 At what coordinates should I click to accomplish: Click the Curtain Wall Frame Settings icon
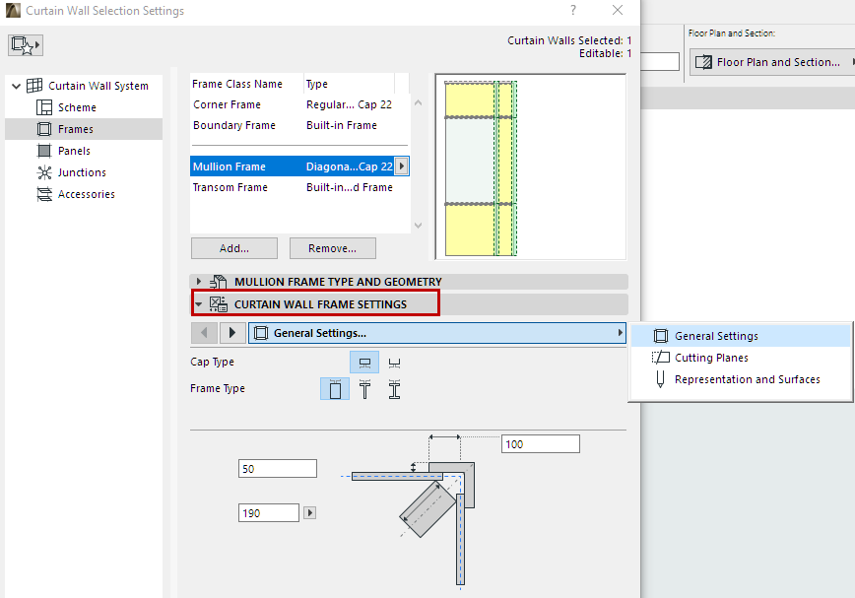click(218, 304)
